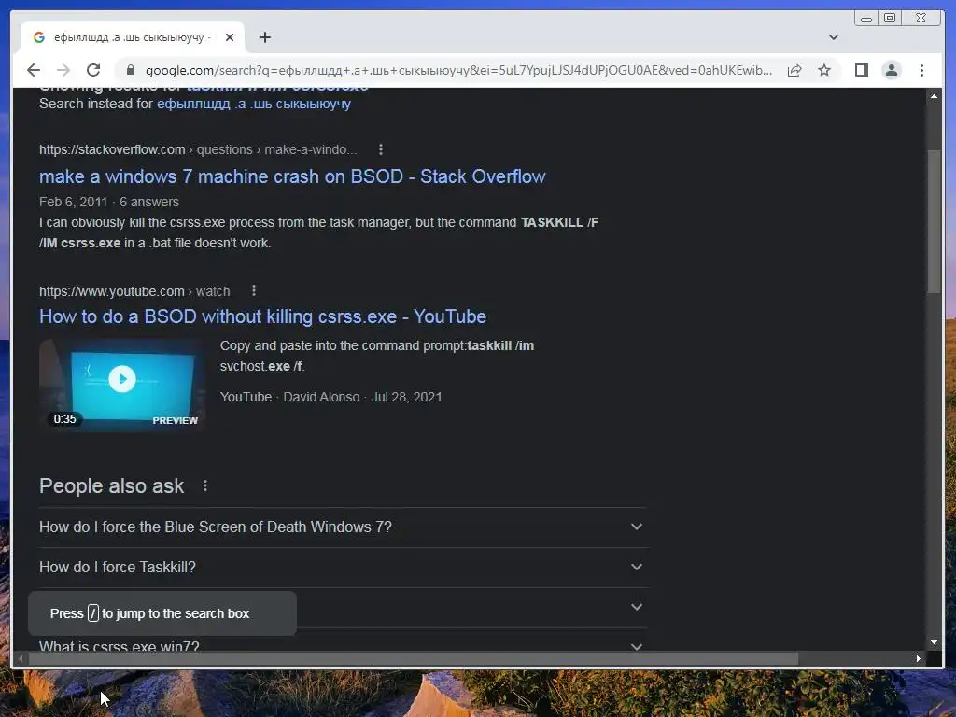Click the scroll up arrow
Screen dimensions: 956x717
934,96
